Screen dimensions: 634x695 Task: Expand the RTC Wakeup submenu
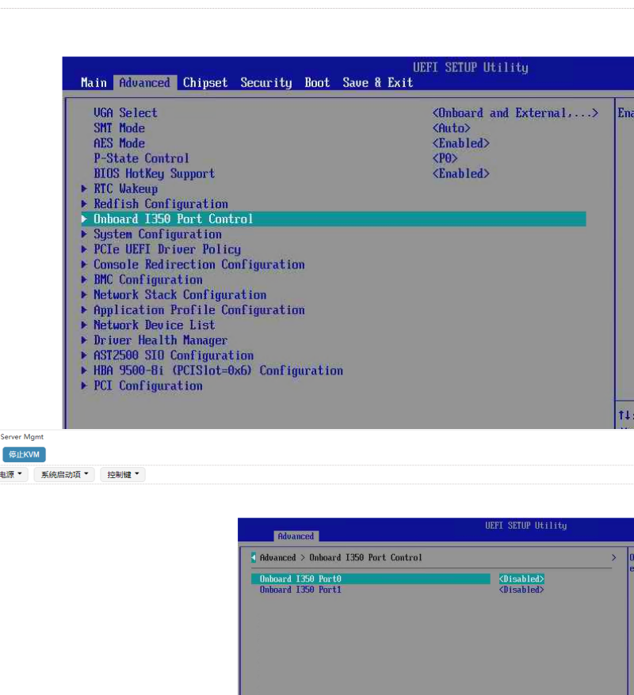[x=125, y=188]
